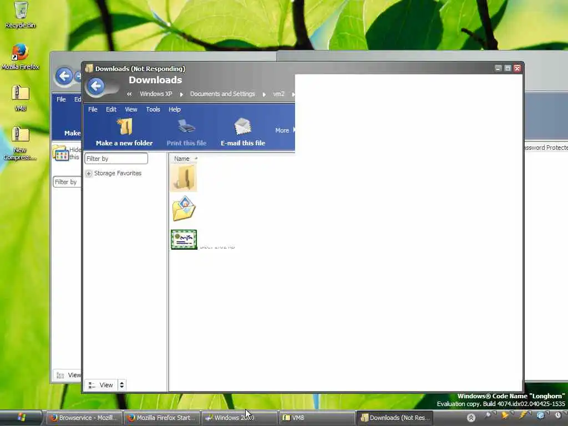The image size is (568, 426).
Task: Expand breadcrumb overflow double-chevron
Action: coord(129,94)
